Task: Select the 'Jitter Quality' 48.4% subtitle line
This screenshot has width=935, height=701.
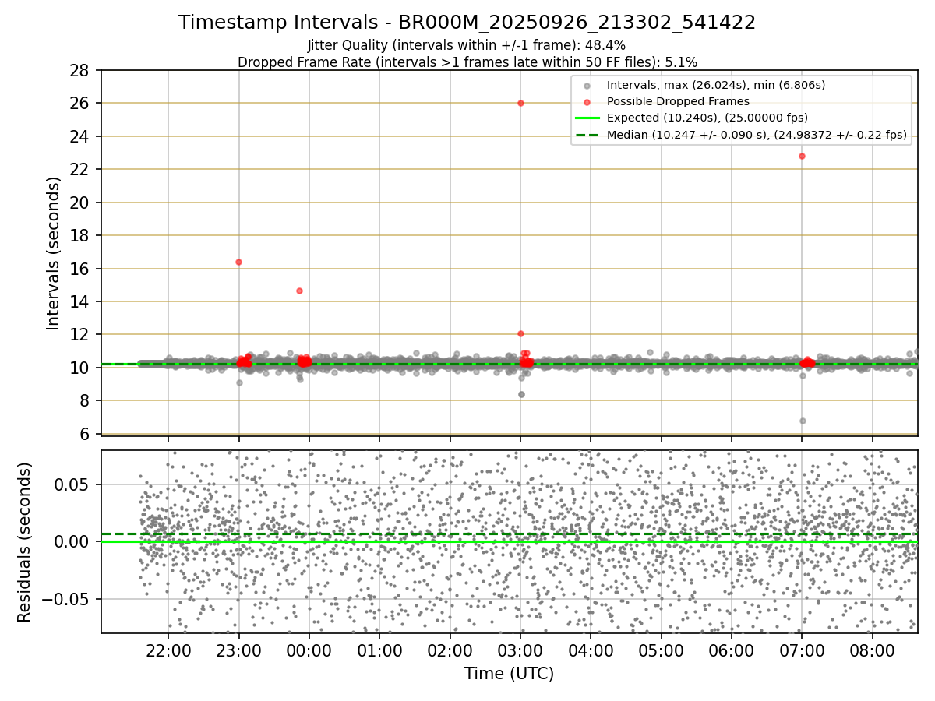Action: pyautogui.click(x=467, y=45)
